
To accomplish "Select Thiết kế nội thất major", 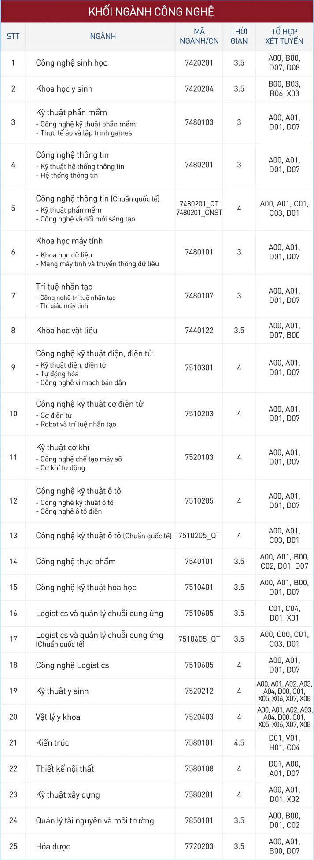I will point(65,769).
